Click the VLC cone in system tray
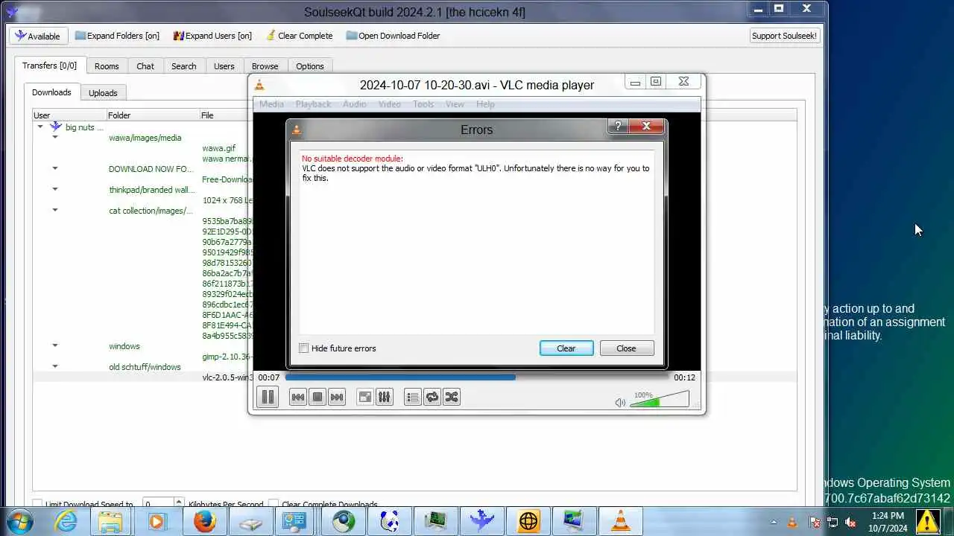 (792, 522)
